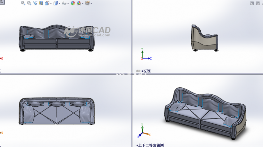Go back with Previous View icon
263x147 pixels.
point(35,3)
